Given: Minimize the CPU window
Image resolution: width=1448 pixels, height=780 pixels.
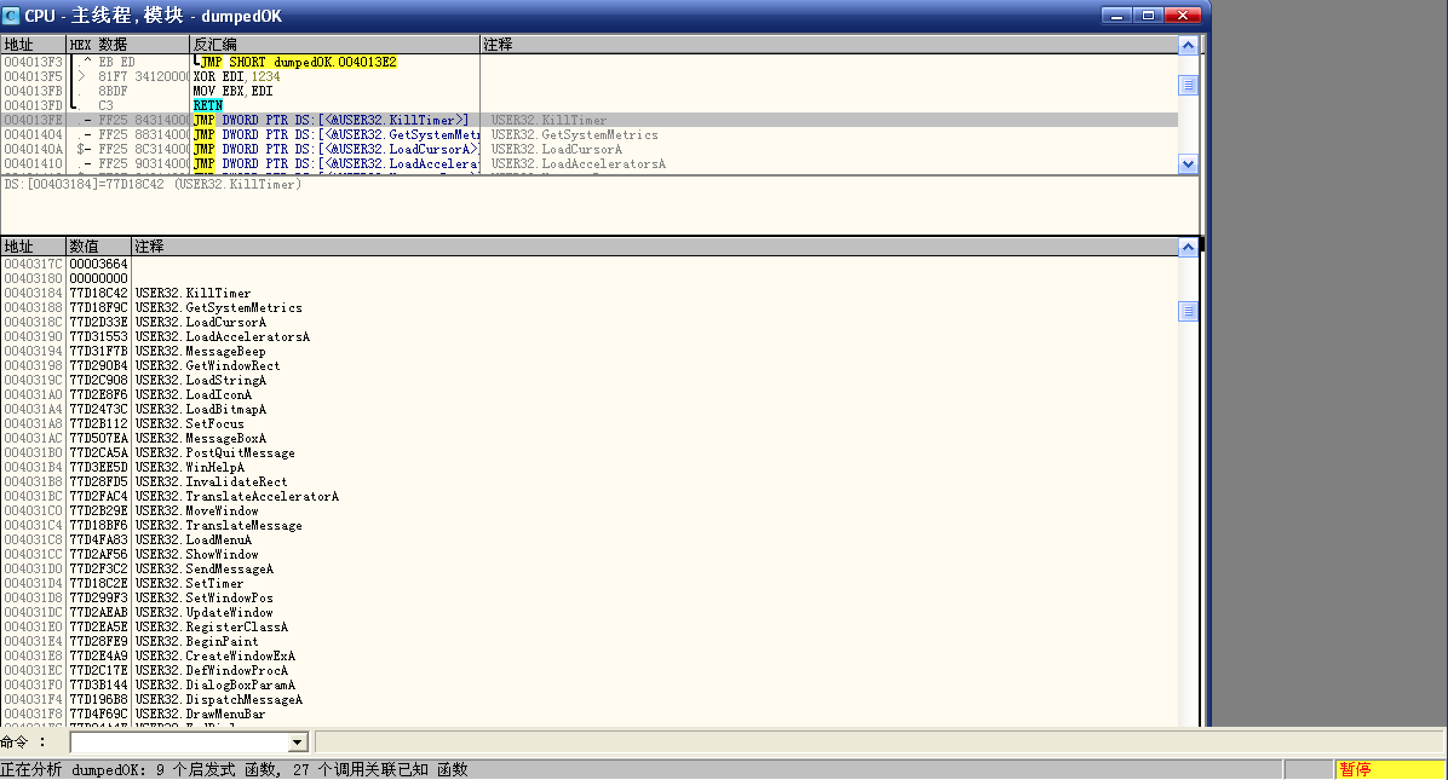Looking at the screenshot, I should [1116, 16].
